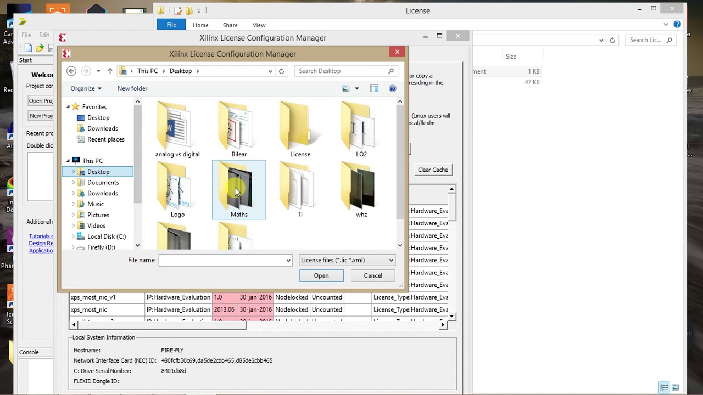This screenshot has height=395, width=703.
Task: Select Downloads under Favorites
Action: [x=102, y=128]
